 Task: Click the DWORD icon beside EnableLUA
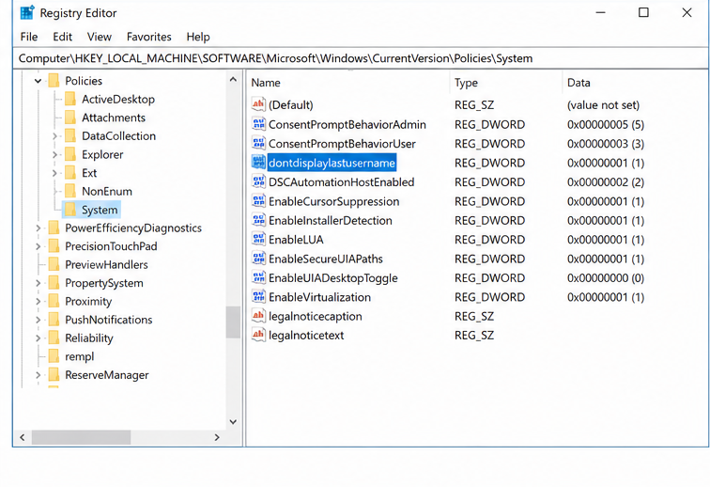(x=258, y=239)
